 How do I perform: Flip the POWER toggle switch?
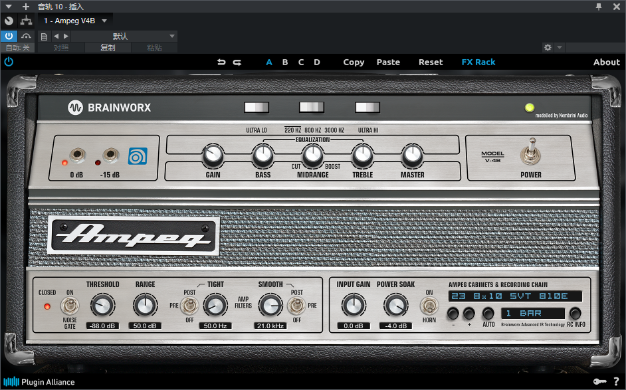click(x=531, y=151)
